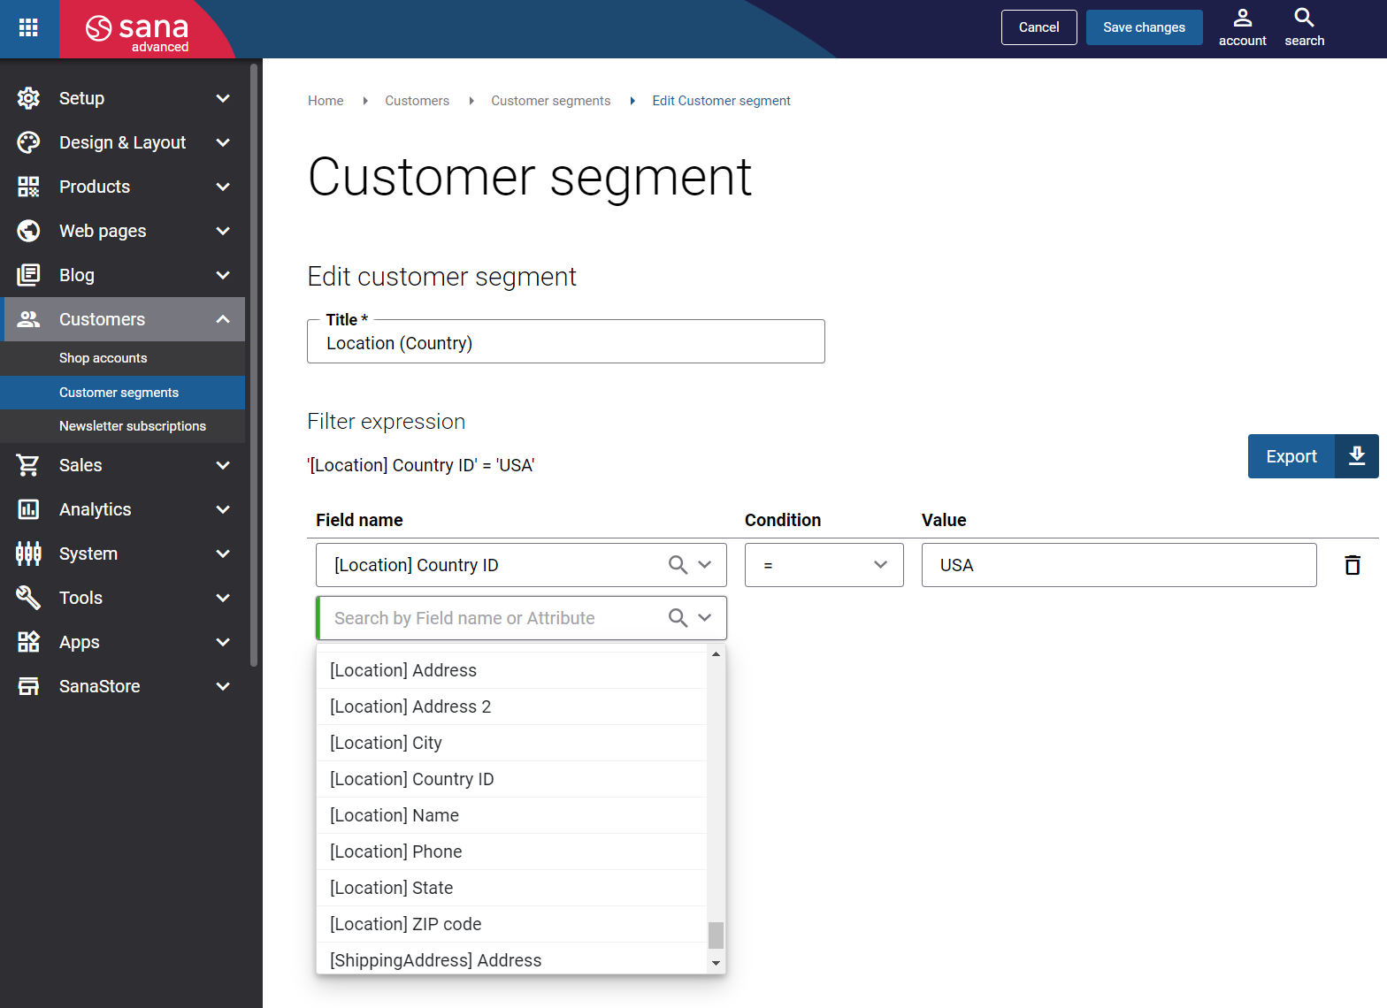
Task: Delete the Country ID filter row
Action: [1353, 565]
